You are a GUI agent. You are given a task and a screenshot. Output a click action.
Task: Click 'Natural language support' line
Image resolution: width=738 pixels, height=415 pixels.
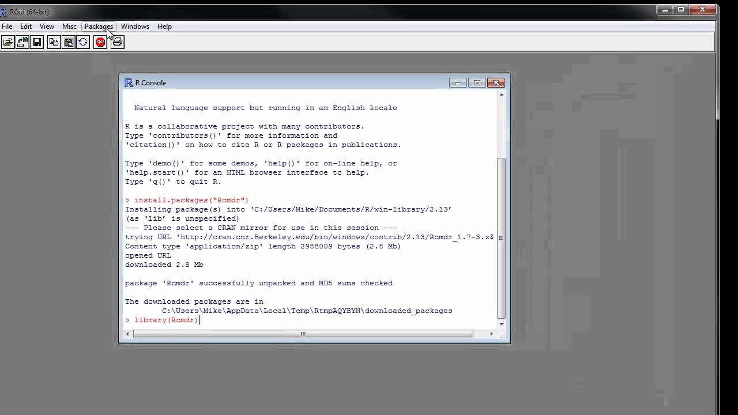[266, 108]
